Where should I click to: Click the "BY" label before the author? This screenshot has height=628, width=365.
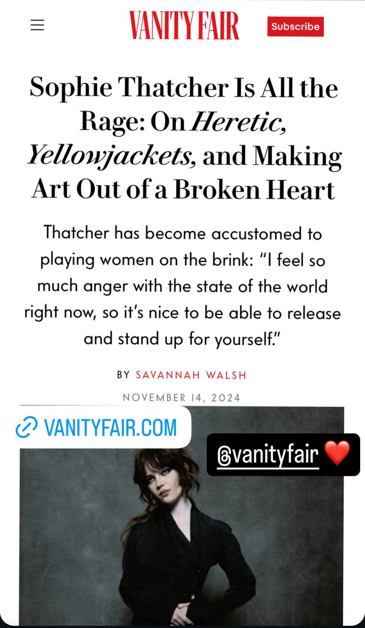tap(123, 375)
